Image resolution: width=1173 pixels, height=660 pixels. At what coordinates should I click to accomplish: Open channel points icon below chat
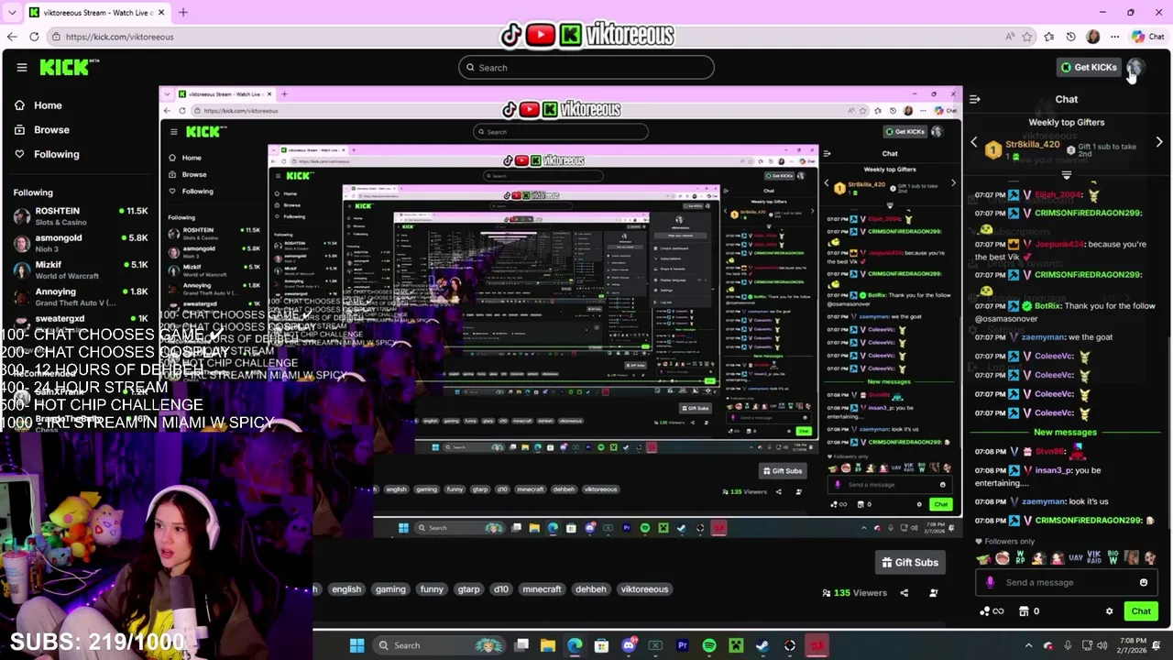992,611
